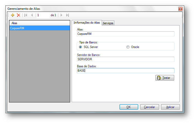Viewport: 195px width, 124px height.
Task: Click the 'Tipo de Banco:' group label
Action: point(89,42)
